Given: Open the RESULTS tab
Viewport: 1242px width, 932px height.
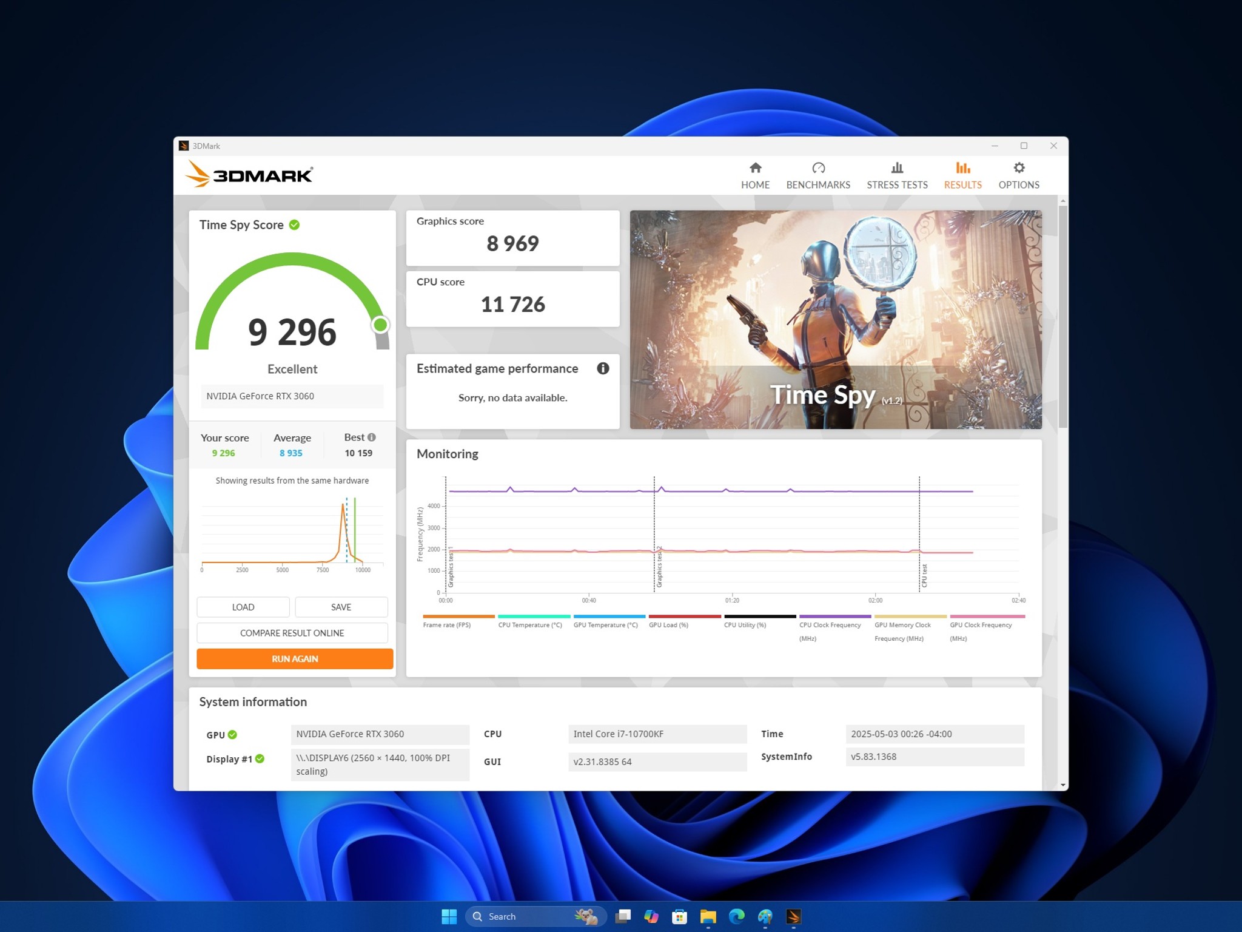Looking at the screenshot, I should pos(962,176).
